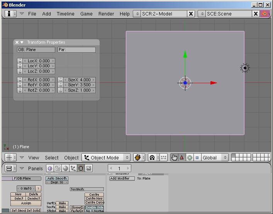Open the SCE:Scene selector arrows
The image size is (273, 214).
click(x=202, y=14)
